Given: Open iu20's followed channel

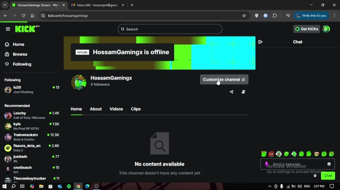Looking at the screenshot, I should click(32, 89).
